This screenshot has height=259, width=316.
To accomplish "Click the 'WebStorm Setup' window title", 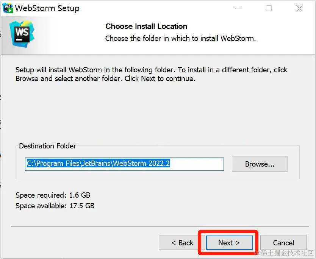I will [47, 8].
